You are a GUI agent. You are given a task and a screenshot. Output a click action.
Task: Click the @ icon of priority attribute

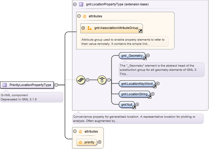[x=80, y=142]
